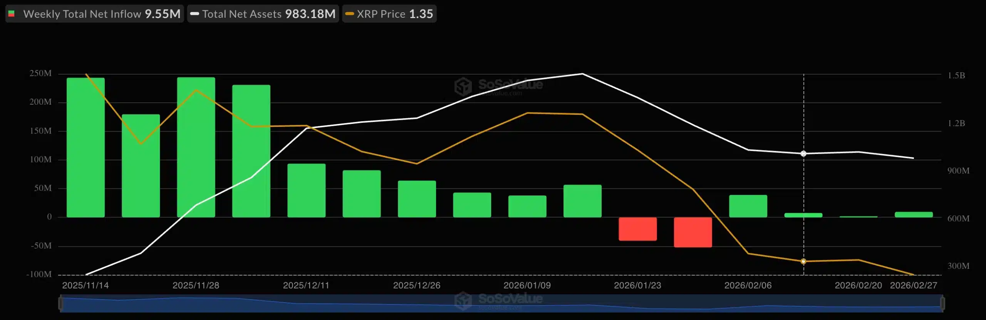Screen dimensions: 986x320
Task: Click the red-green inflow legend icon
Action: [12, 14]
